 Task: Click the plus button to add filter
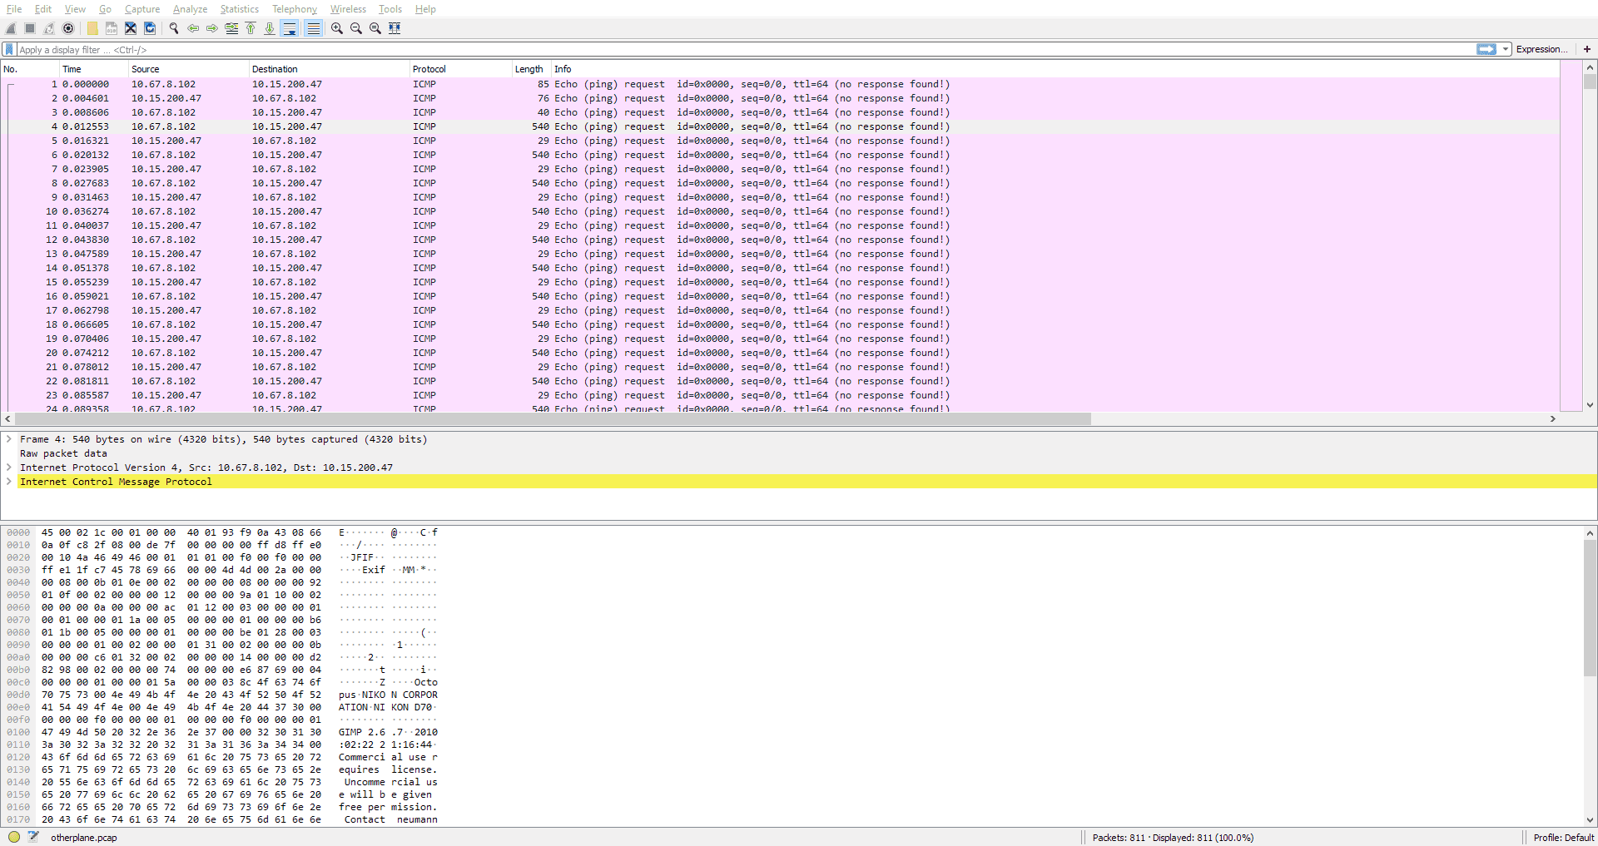pyautogui.click(x=1586, y=50)
